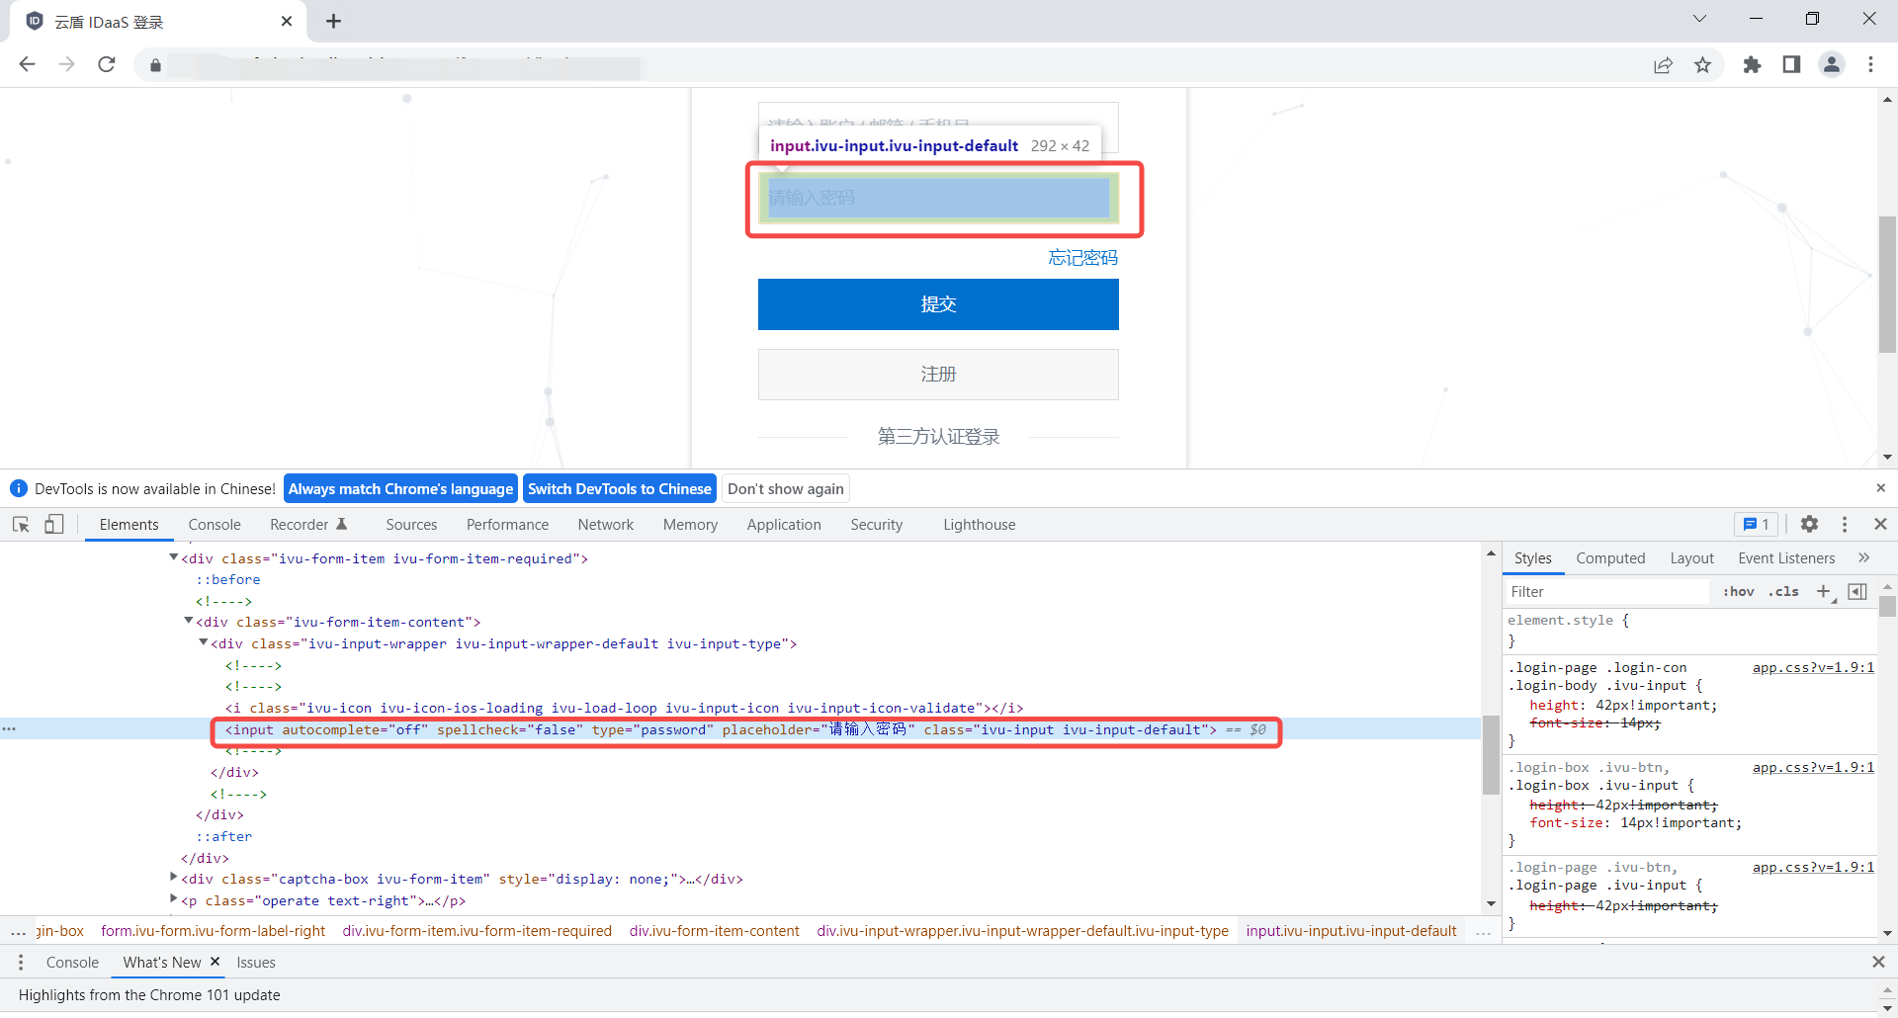Toggle the :hov element state panel
The height and width of the screenshot is (1018, 1898).
tap(1738, 592)
